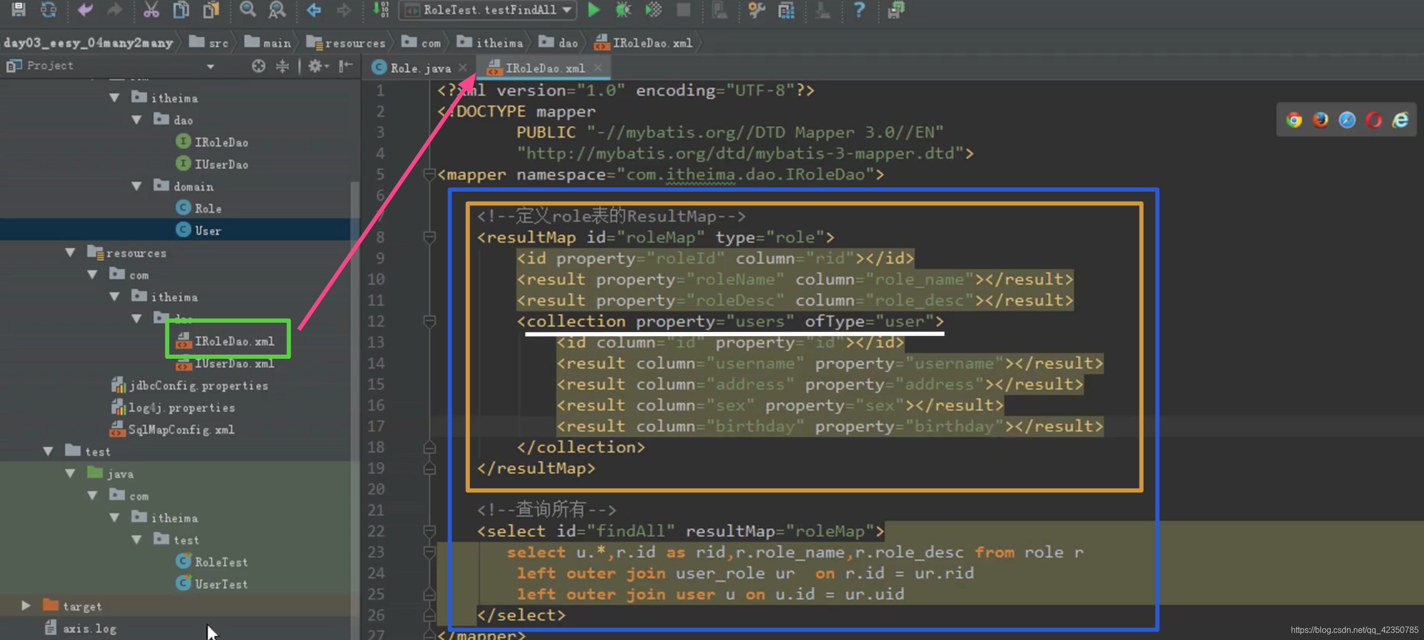
Task: Collapse the resources folder in tree
Action: click(70, 252)
